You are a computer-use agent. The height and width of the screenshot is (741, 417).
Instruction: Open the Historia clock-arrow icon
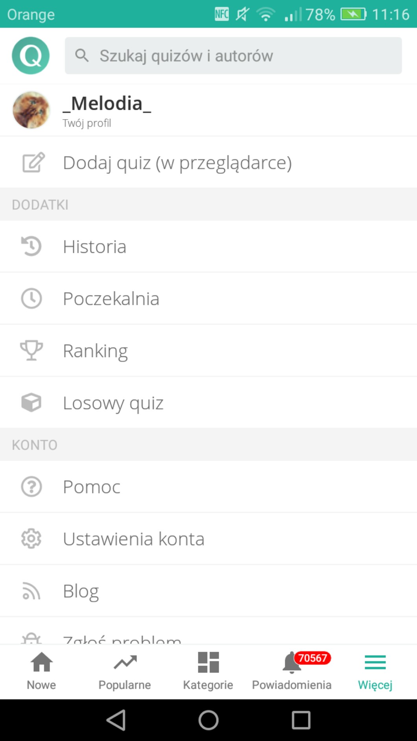(31, 246)
